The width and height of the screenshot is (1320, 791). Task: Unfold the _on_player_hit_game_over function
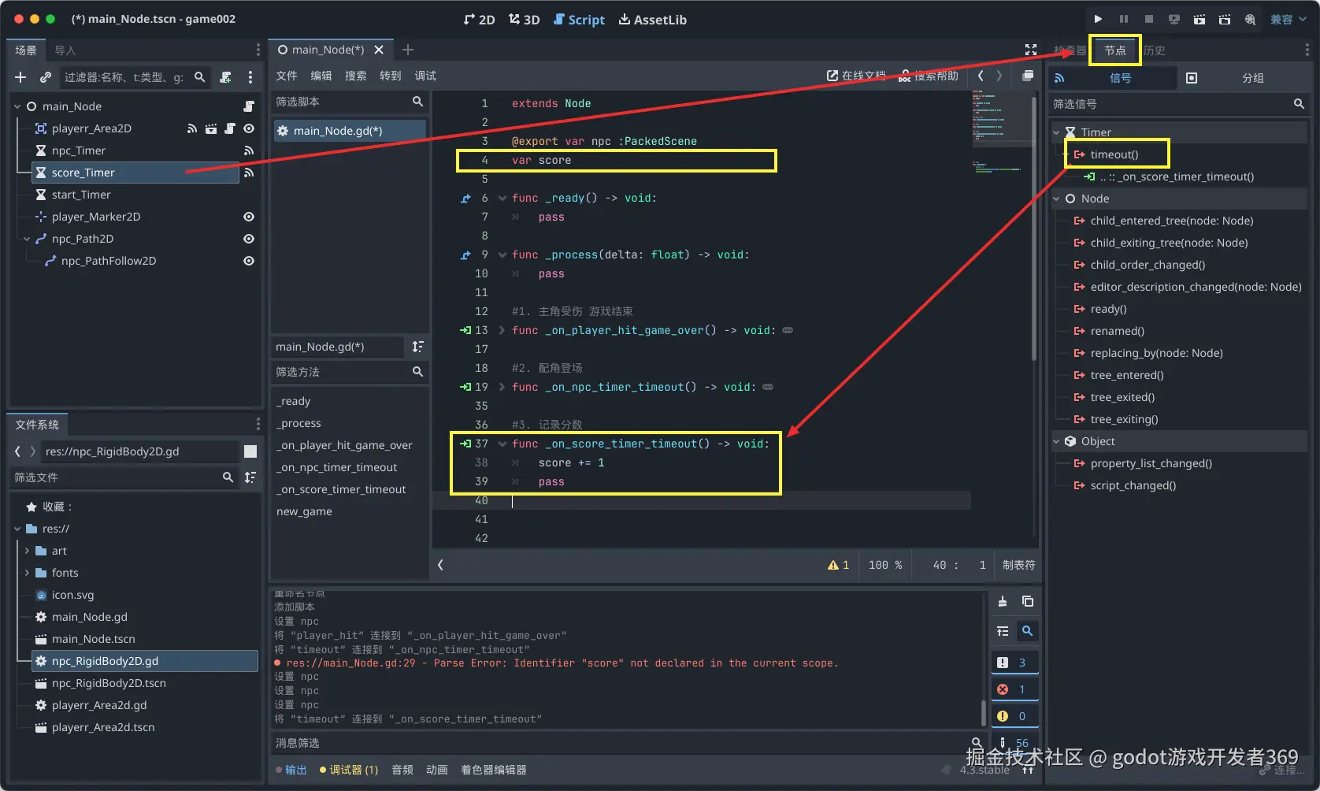coord(502,330)
